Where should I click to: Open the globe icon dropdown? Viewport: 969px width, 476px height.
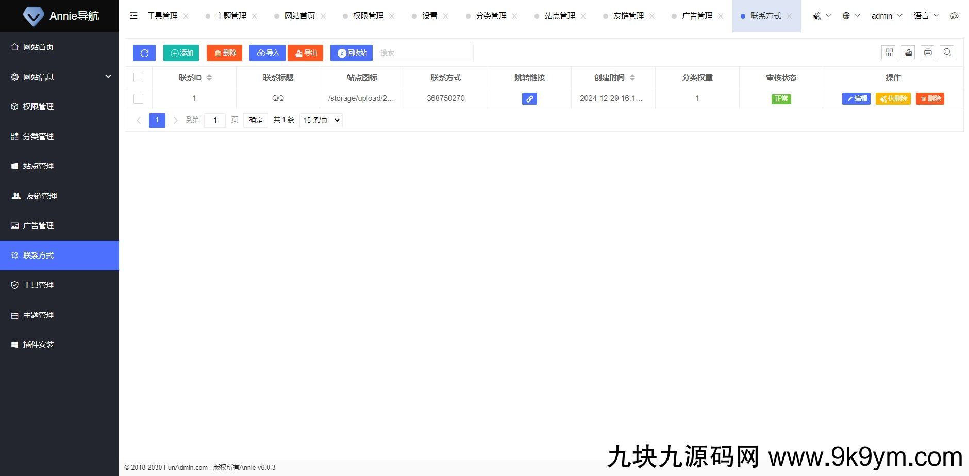pos(851,16)
